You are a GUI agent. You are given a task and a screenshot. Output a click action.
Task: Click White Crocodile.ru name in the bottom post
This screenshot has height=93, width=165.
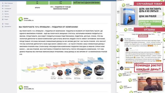coord(29,88)
